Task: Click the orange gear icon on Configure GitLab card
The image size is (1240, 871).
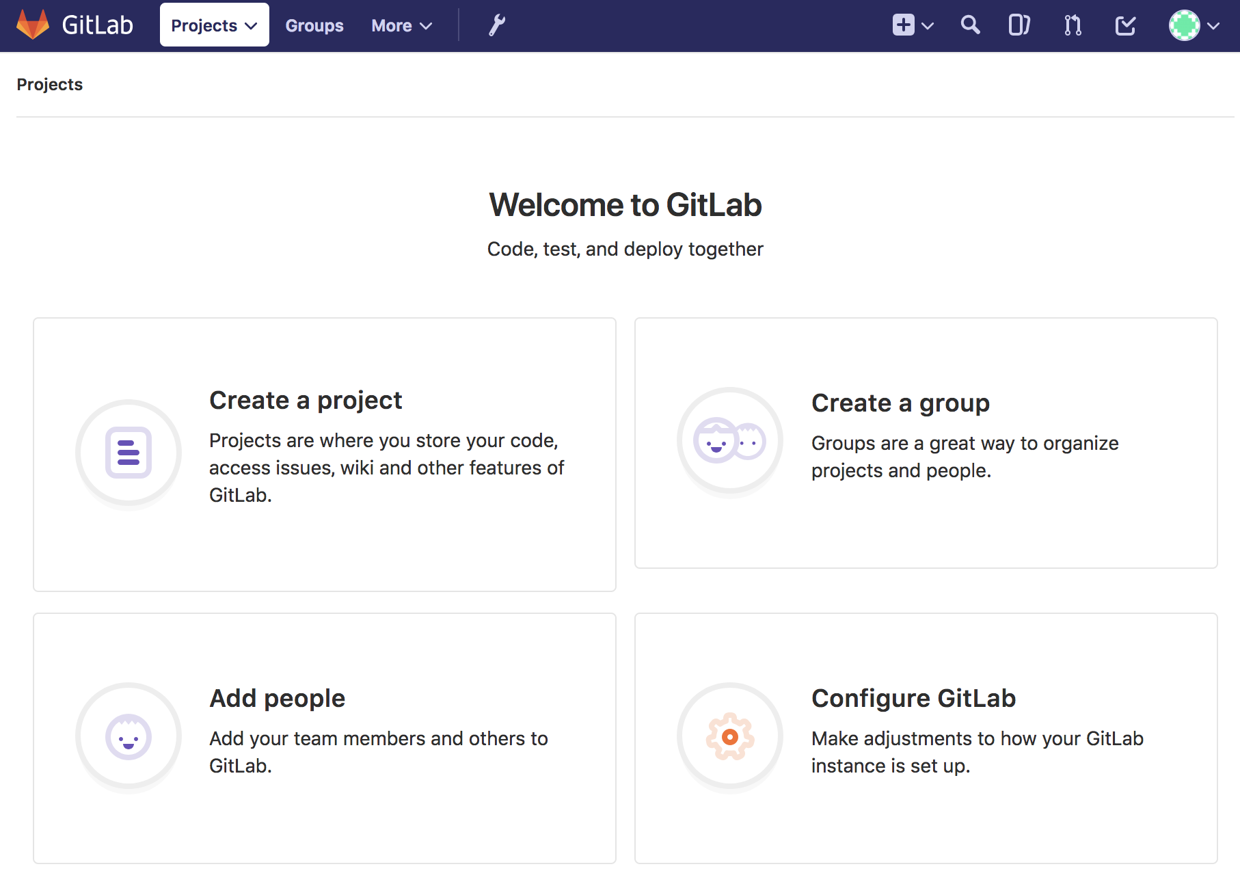Action: point(729,736)
